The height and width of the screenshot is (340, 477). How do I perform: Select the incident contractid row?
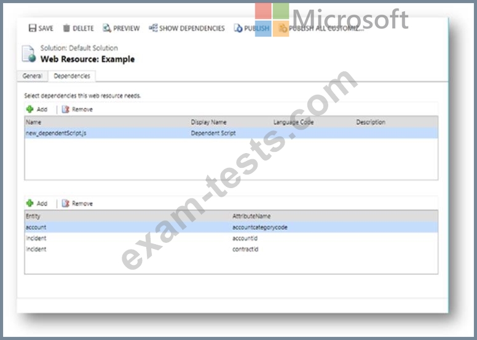tap(231, 249)
